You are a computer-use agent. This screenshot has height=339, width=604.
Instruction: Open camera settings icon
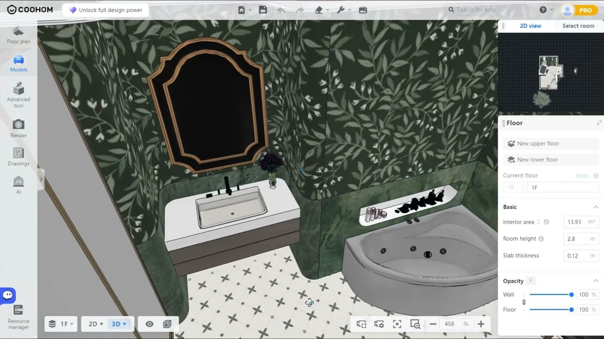[379, 324]
